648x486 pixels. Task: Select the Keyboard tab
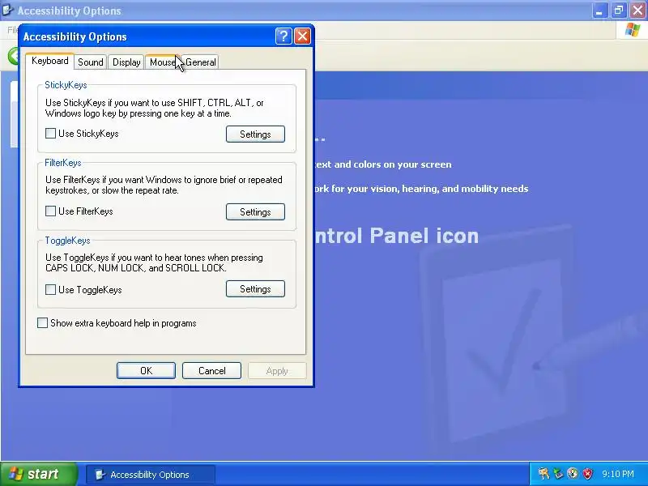(49, 61)
